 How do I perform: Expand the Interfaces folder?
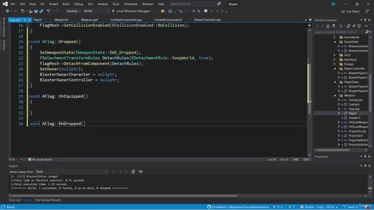(x=334, y=60)
